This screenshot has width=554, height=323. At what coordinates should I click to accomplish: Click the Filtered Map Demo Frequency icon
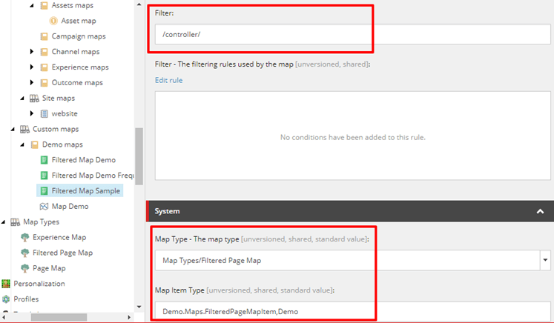[44, 176]
